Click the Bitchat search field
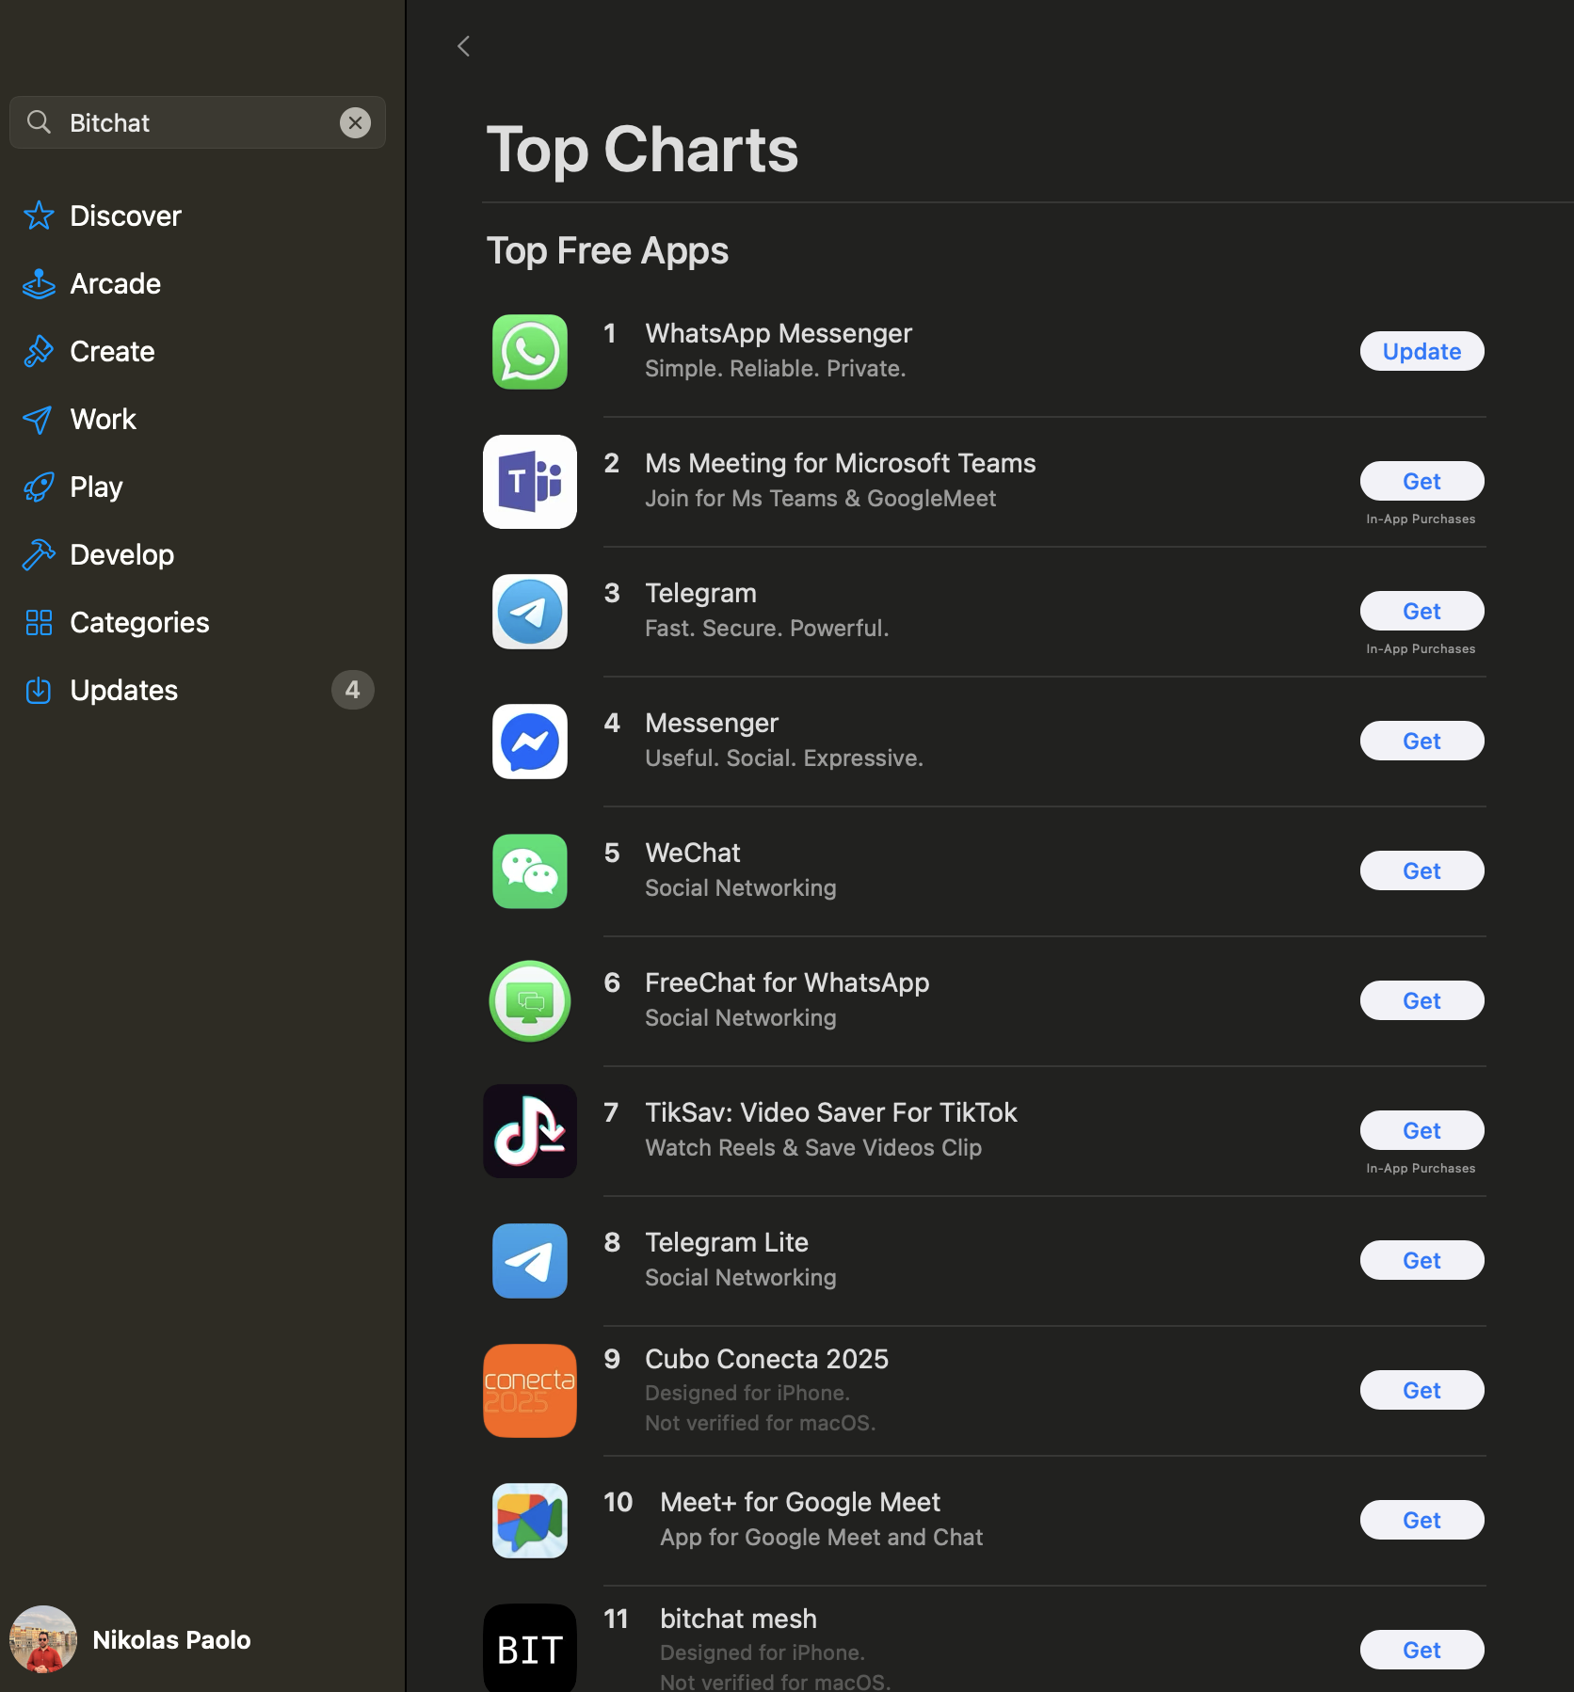The height and width of the screenshot is (1692, 1574). pyautogui.click(x=198, y=122)
